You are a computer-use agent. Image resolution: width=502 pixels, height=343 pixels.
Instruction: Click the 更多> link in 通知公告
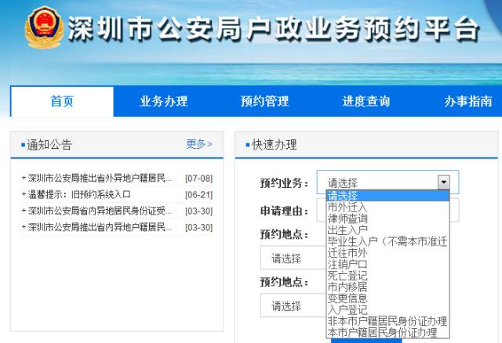199,144
